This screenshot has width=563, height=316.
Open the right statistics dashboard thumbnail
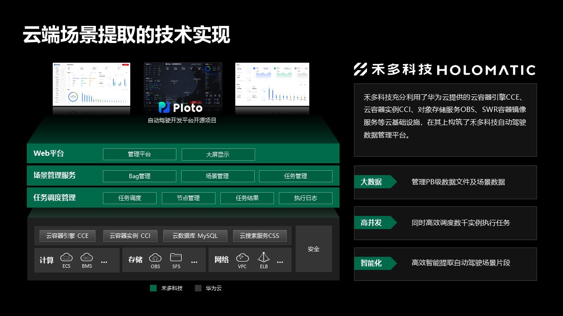[x=272, y=84]
